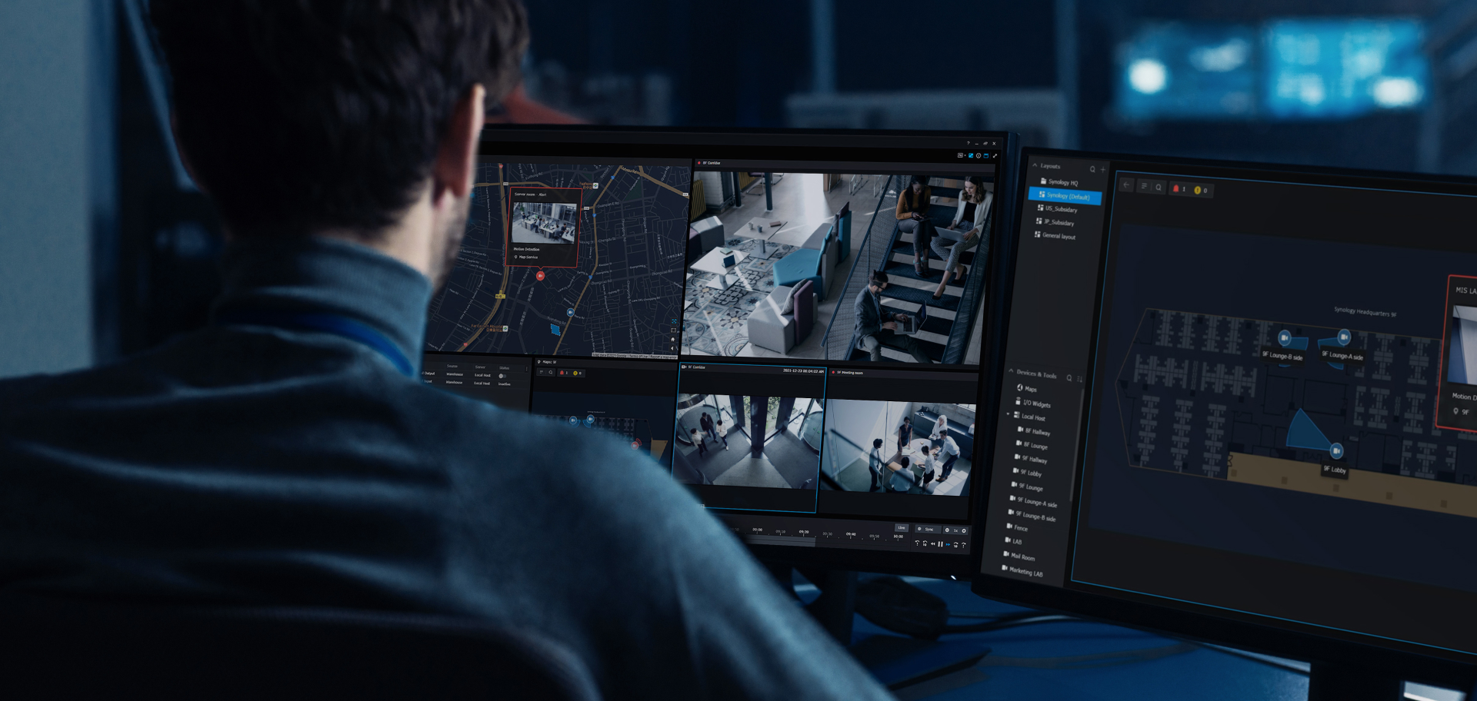Image resolution: width=1477 pixels, height=701 pixels.
Task: Decrease playback speed with minus icon
Action: pyautogui.click(x=947, y=530)
